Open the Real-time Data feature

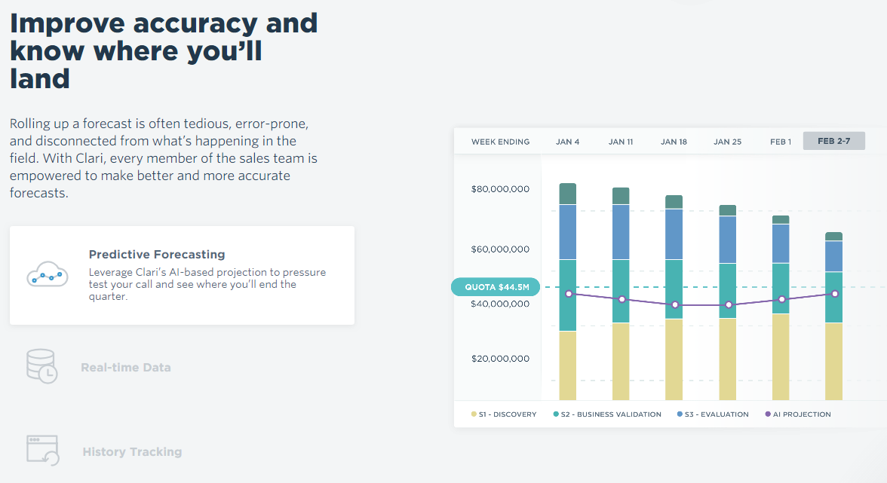(x=126, y=368)
